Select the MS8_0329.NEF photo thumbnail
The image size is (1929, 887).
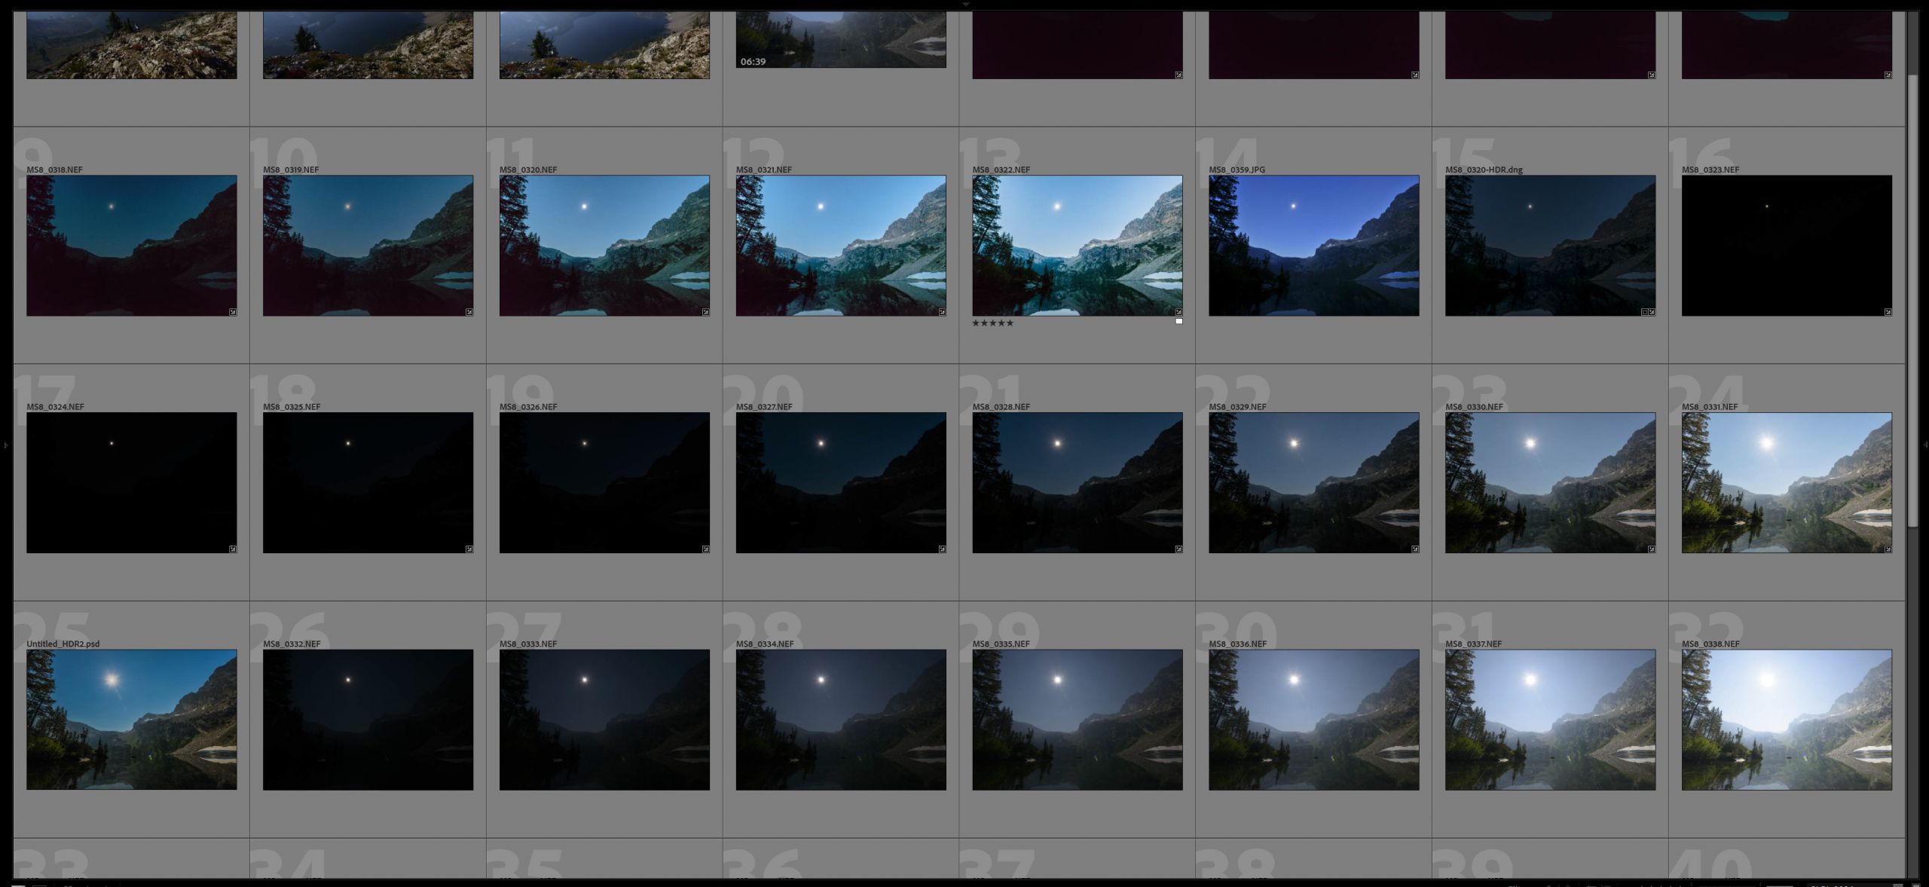(1314, 482)
